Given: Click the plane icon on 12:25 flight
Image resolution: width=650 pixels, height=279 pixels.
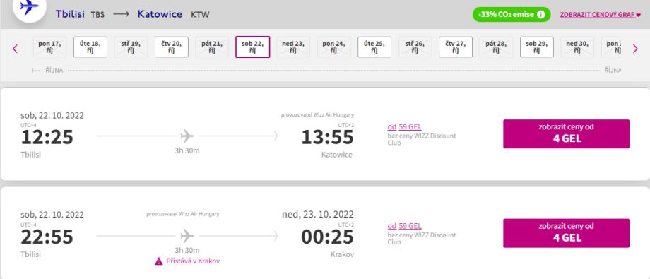Looking at the screenshot, I should point(187,136).
